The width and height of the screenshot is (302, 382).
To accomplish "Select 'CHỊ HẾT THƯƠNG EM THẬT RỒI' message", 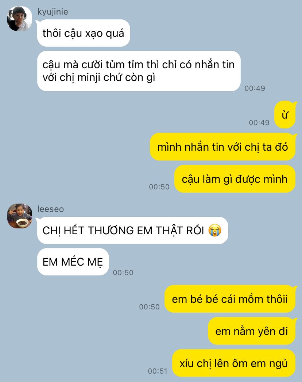I will 132,231.
